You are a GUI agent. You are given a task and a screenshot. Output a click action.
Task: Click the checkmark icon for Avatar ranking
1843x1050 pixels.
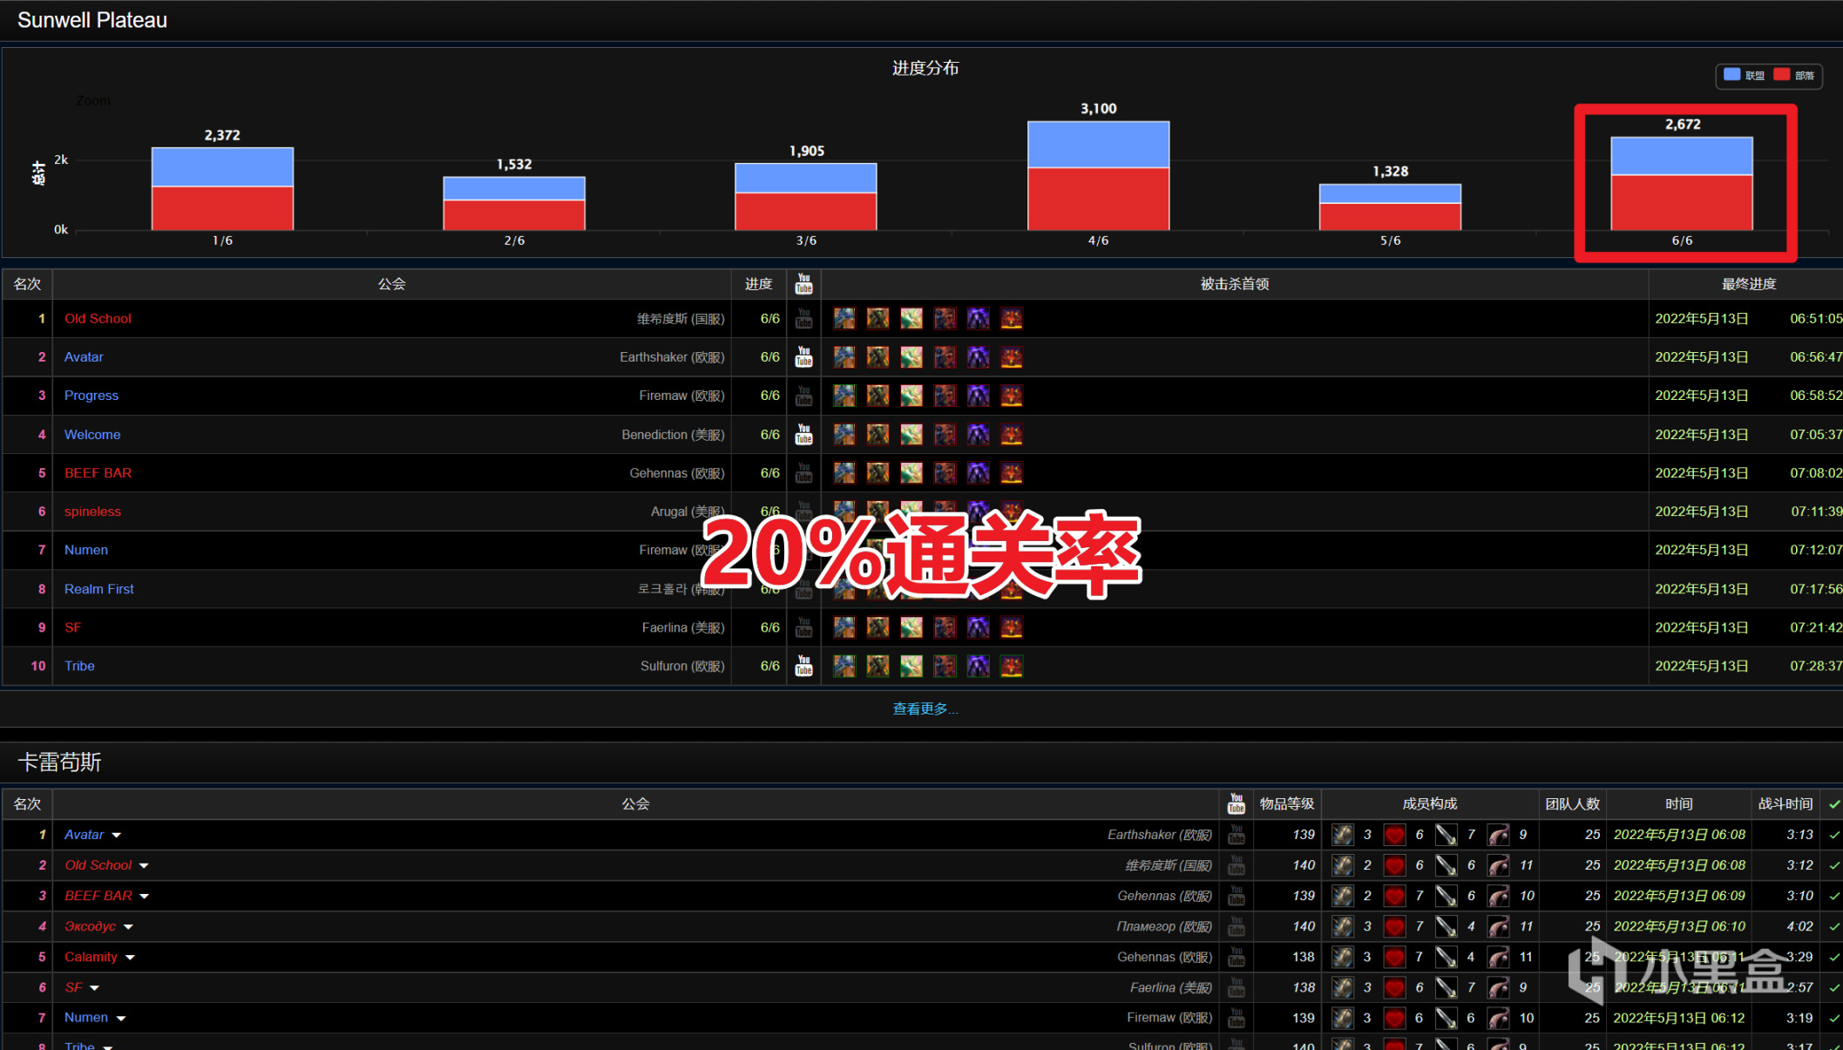tap(1833, 835)
